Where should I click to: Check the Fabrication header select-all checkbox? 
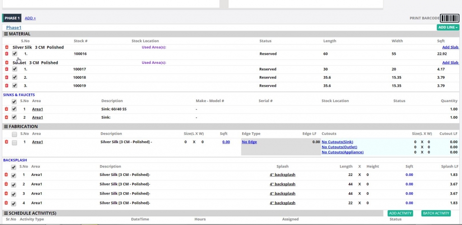pos(14,135)
